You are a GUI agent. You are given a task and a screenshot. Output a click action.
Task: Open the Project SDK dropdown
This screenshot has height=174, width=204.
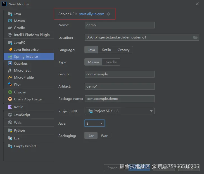point(120,111)
